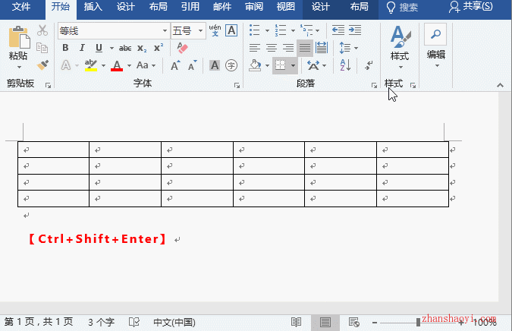The height and width of the screenshot is (331, 512).
Task: Open the font size dropdown 五号
Action: pyautogui.click(x=200, y=31)
